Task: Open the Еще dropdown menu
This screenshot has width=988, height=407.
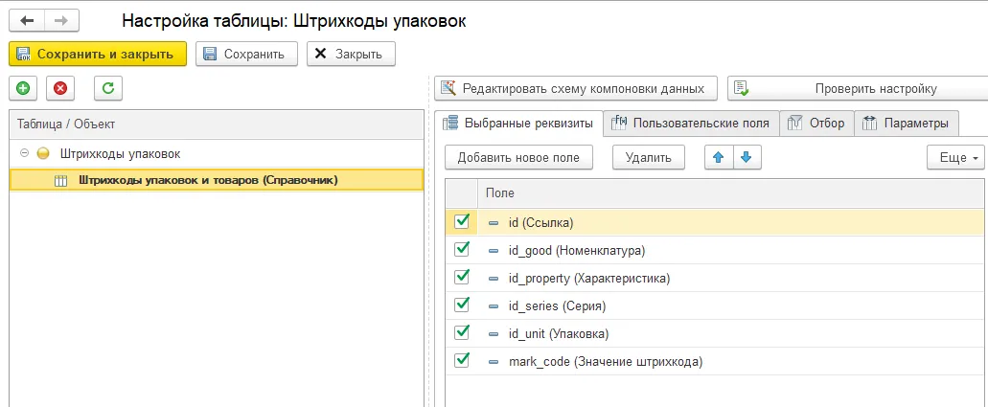Action: [x=955, y=157]
